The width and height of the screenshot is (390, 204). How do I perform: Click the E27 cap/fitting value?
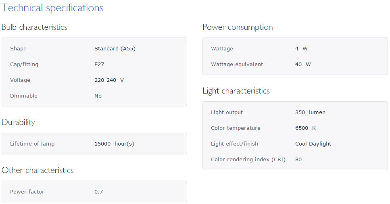(x=99, y=64)
